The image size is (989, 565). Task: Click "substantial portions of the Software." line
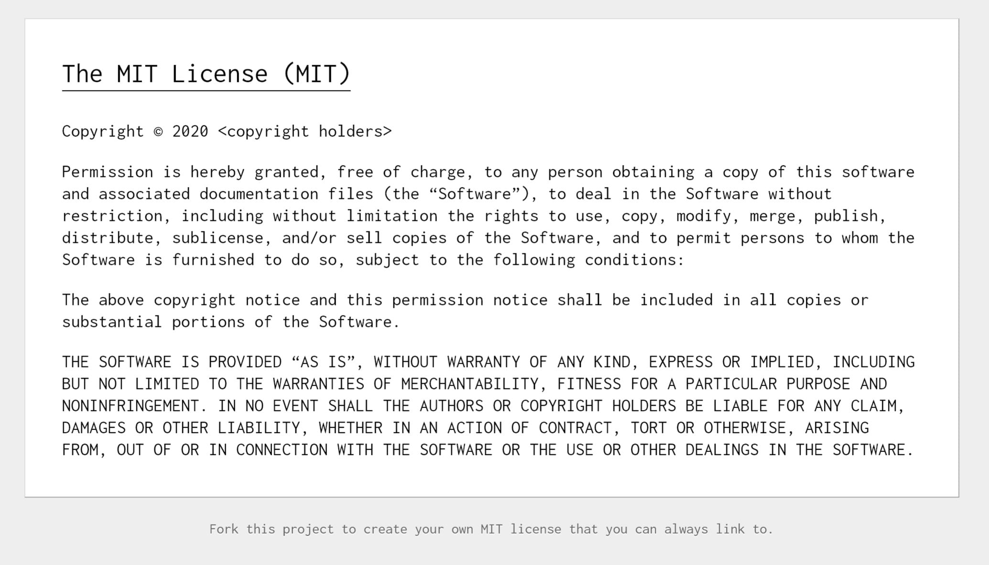coord(230,322)
